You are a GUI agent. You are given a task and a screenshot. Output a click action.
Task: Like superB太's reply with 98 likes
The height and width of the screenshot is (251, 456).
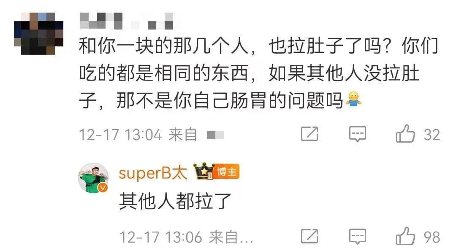pos(405,236)
